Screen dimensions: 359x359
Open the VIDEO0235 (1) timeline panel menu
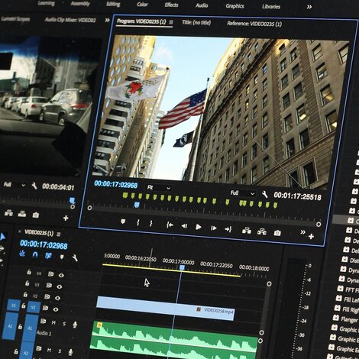[59, 234]
